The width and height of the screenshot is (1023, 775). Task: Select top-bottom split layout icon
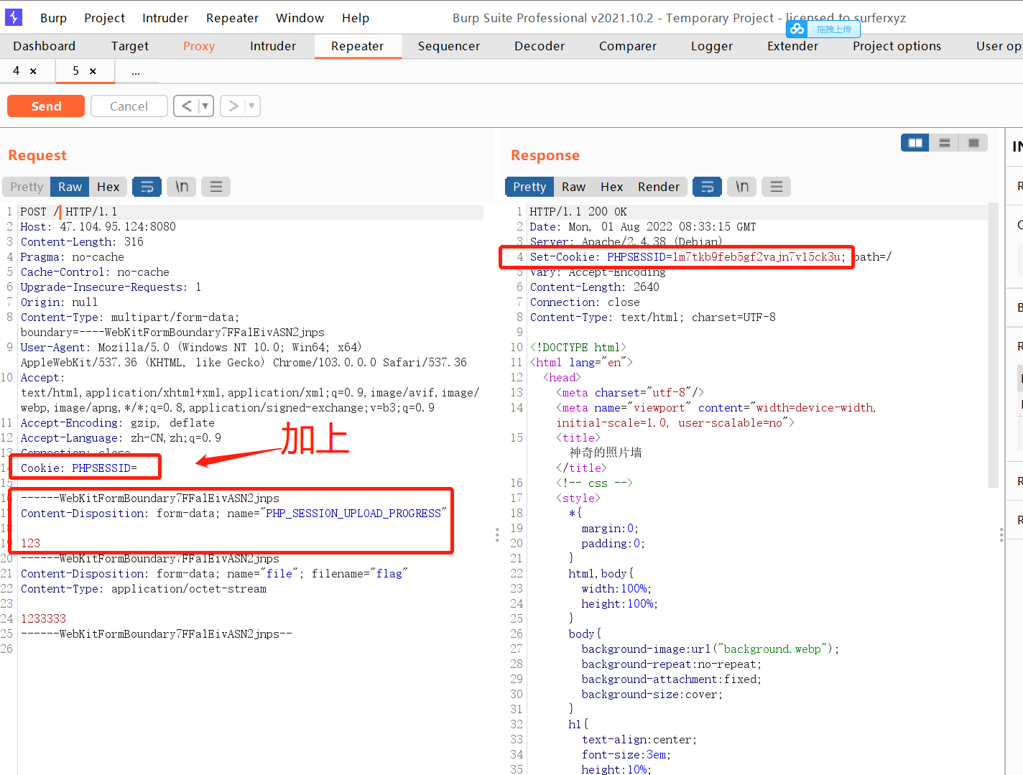tap(944, 143)
